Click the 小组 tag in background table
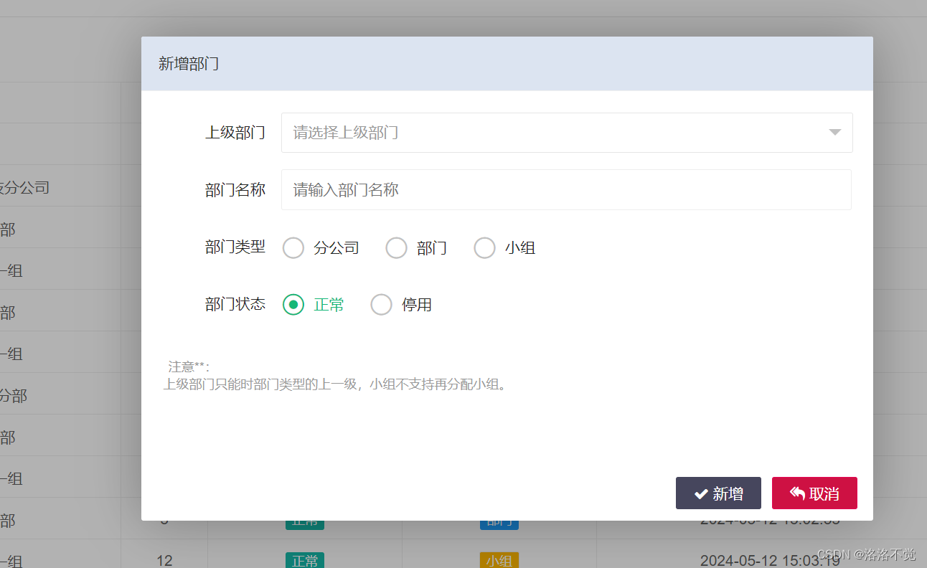 coord(499,560)
